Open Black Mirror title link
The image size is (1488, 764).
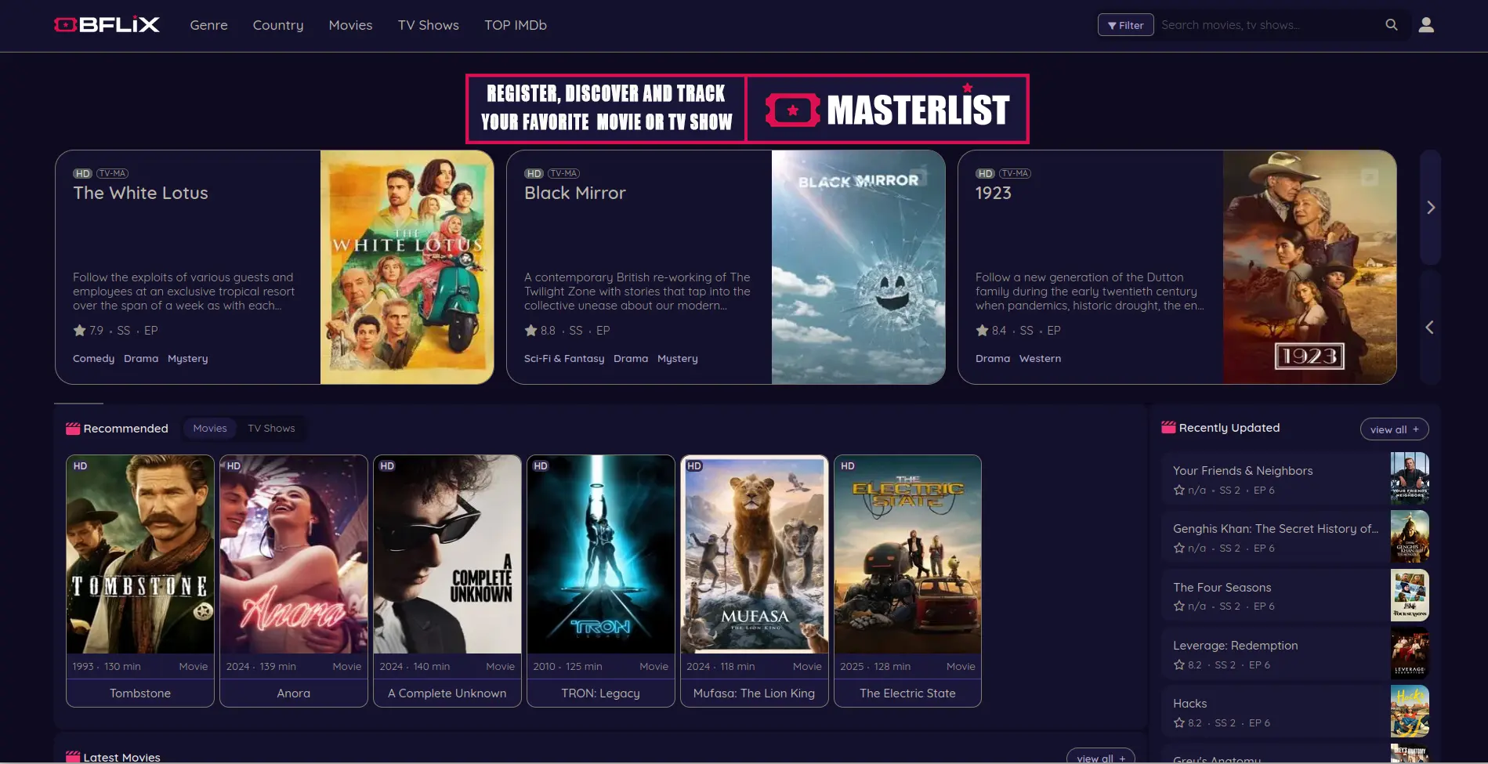click(575, 194)
